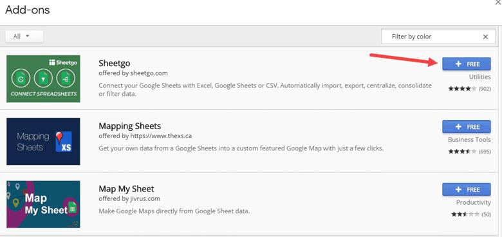Click 'offered by jivrus.com' text
The image size is (502, 237).
129,198
